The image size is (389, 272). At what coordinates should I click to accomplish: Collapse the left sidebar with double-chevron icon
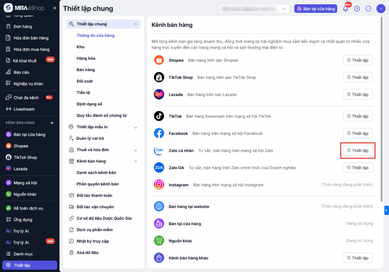(55, 8)
